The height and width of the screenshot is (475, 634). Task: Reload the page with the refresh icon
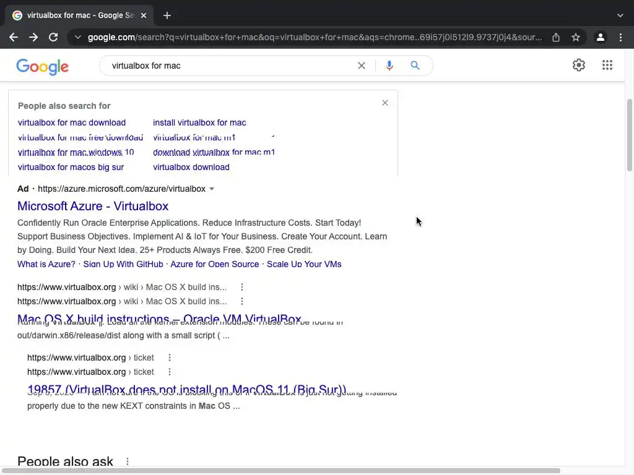pos(53,37)
